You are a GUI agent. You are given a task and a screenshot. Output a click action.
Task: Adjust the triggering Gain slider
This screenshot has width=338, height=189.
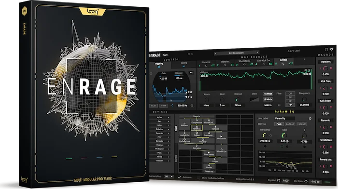164,76
